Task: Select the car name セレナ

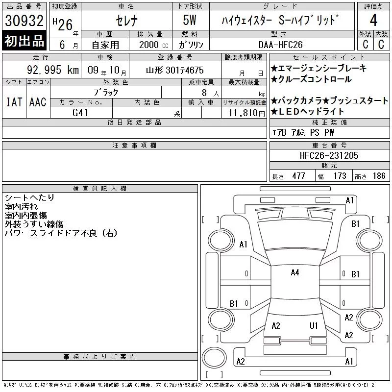Action: pos(126,21)
